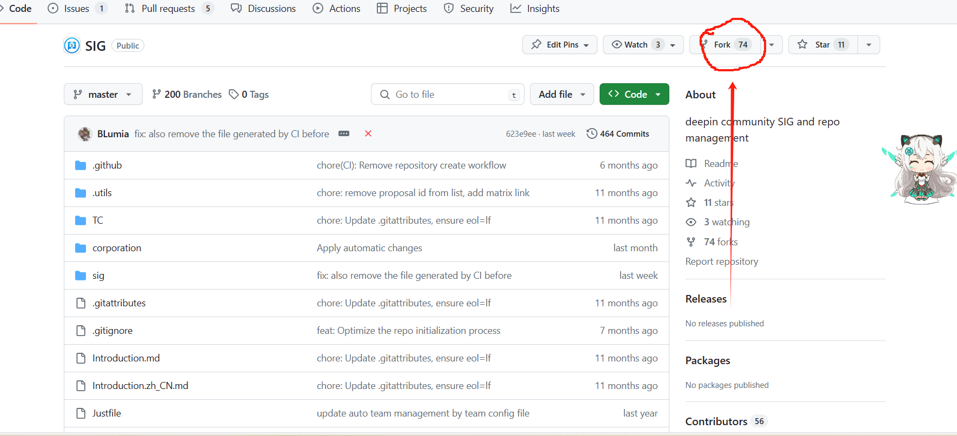Click Report repository link
The height and width of the screenshot is (436, 957).
coord(722,261)
